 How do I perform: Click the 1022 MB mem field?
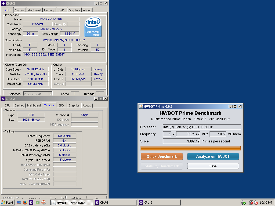[218, 134]
